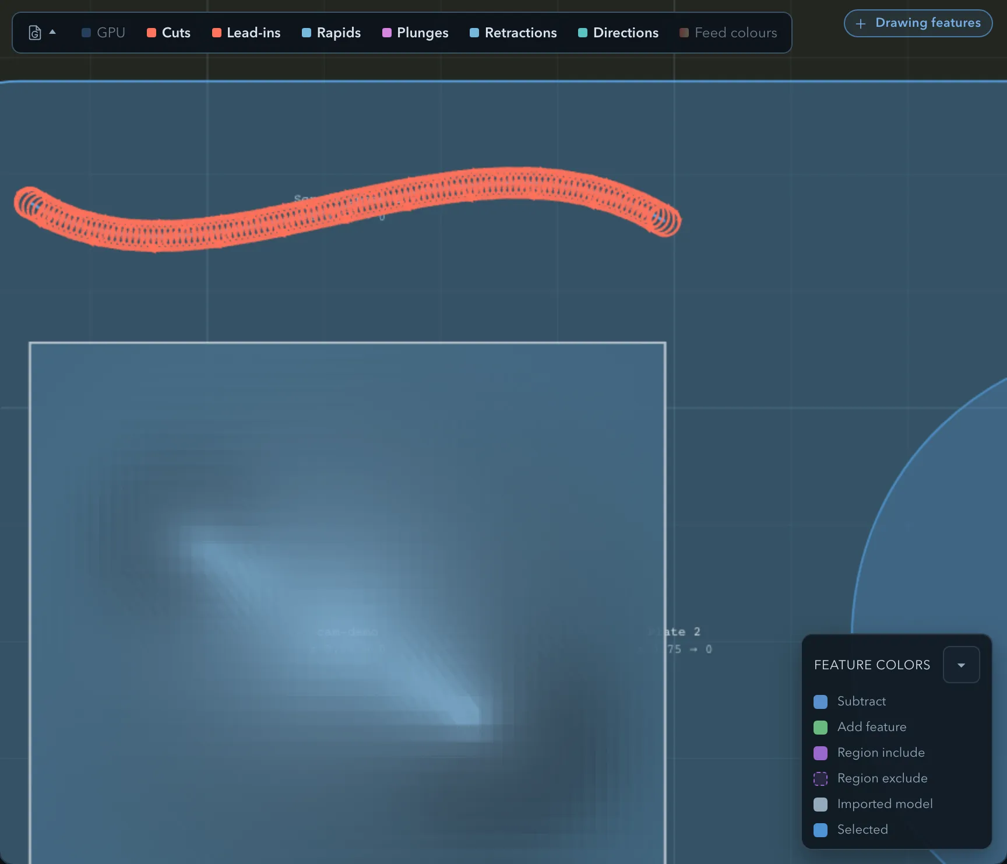This screenshot has height=864, width=1007.
Task: Click the Region include swatch
Action: pyautogui.click(x=821, y=753)
